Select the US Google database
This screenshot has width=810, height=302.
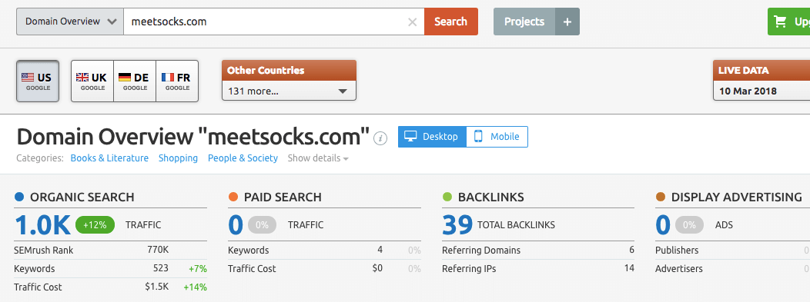pyautogui.click(x=38, y=81)
